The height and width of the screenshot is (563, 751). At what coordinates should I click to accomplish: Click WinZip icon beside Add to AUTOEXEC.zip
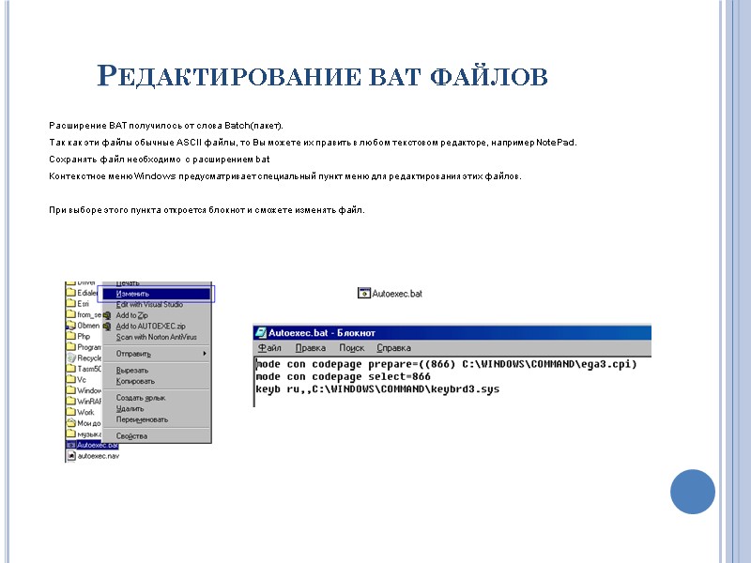(x=107, y=327)
